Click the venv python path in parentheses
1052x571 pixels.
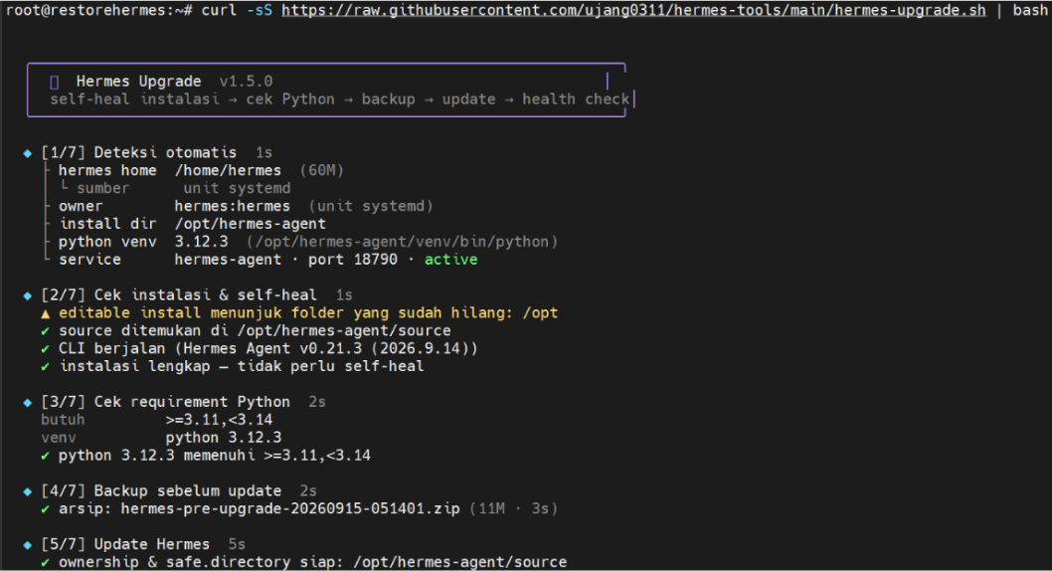tap(402, 242)
